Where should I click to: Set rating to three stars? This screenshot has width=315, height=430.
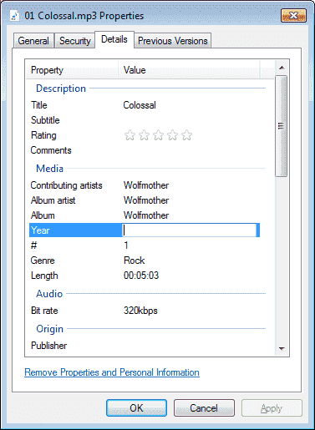158,135
